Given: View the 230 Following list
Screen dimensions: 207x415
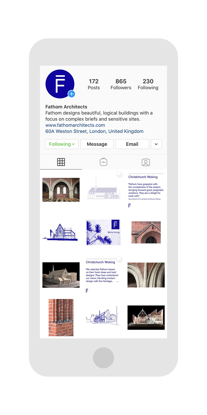Looking at the screenshot, I should [x=148, y=84].
